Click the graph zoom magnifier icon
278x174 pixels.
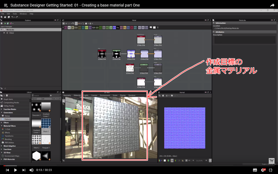pyautogui.click(x=73, y=23)
